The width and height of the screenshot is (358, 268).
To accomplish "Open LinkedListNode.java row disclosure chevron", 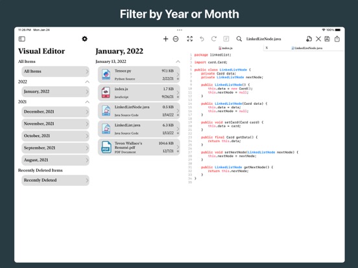I will (x=178, y=111).
